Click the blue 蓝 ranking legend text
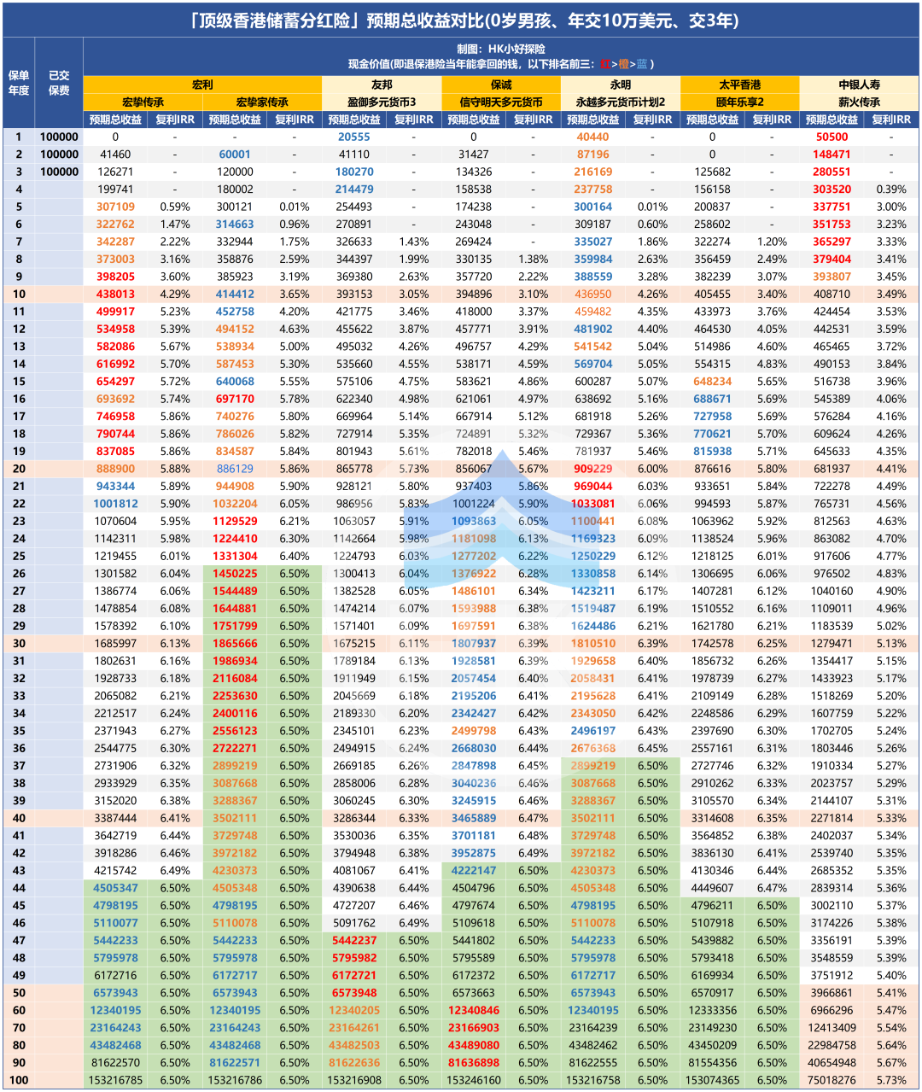This screenshot has width=922, height=1092. tap(642, 64)
